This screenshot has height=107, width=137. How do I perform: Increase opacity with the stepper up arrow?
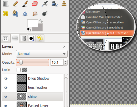pos(65,61)
